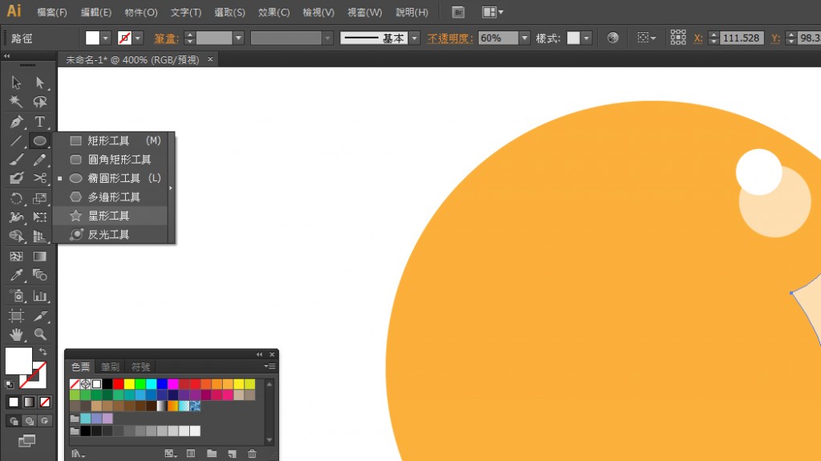This screenshot has width=821, height=461.
Task: Select the Pencil tool
Action: tap(40, 160)
